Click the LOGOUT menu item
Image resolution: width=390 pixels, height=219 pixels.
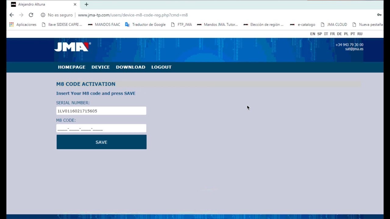click(x=161, y=67)
